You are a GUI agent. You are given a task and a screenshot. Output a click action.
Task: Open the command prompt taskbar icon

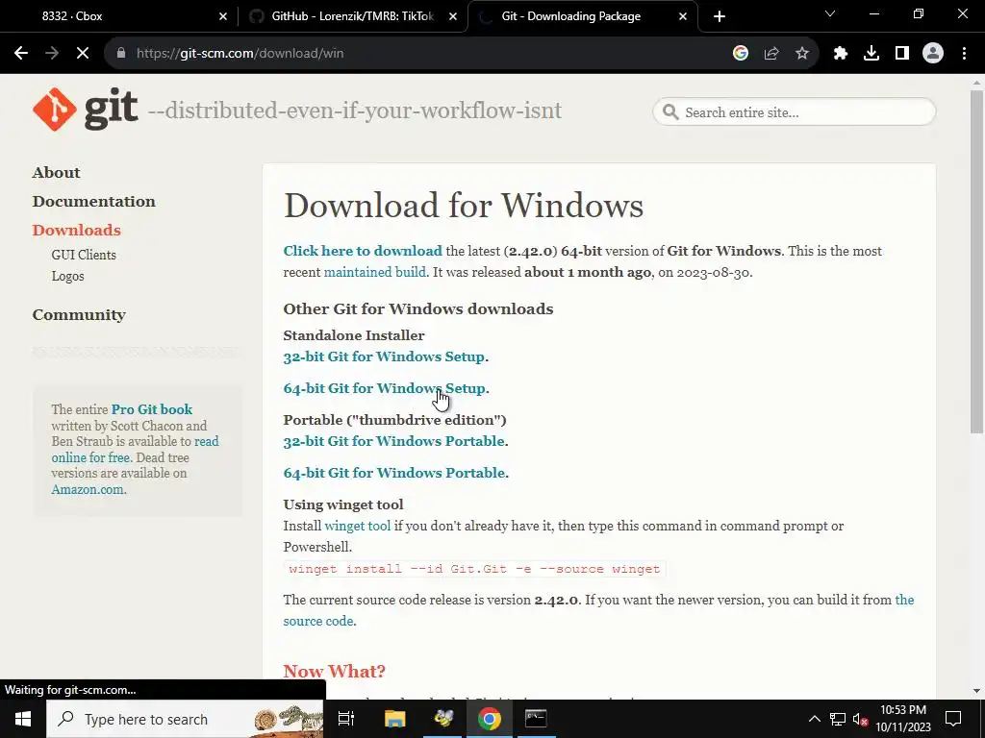pos(536,719)
